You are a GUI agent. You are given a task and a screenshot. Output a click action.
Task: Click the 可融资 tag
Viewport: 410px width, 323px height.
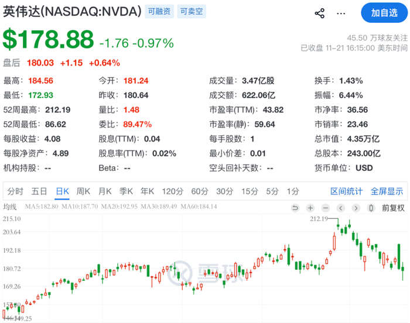[x=159, y=11]
